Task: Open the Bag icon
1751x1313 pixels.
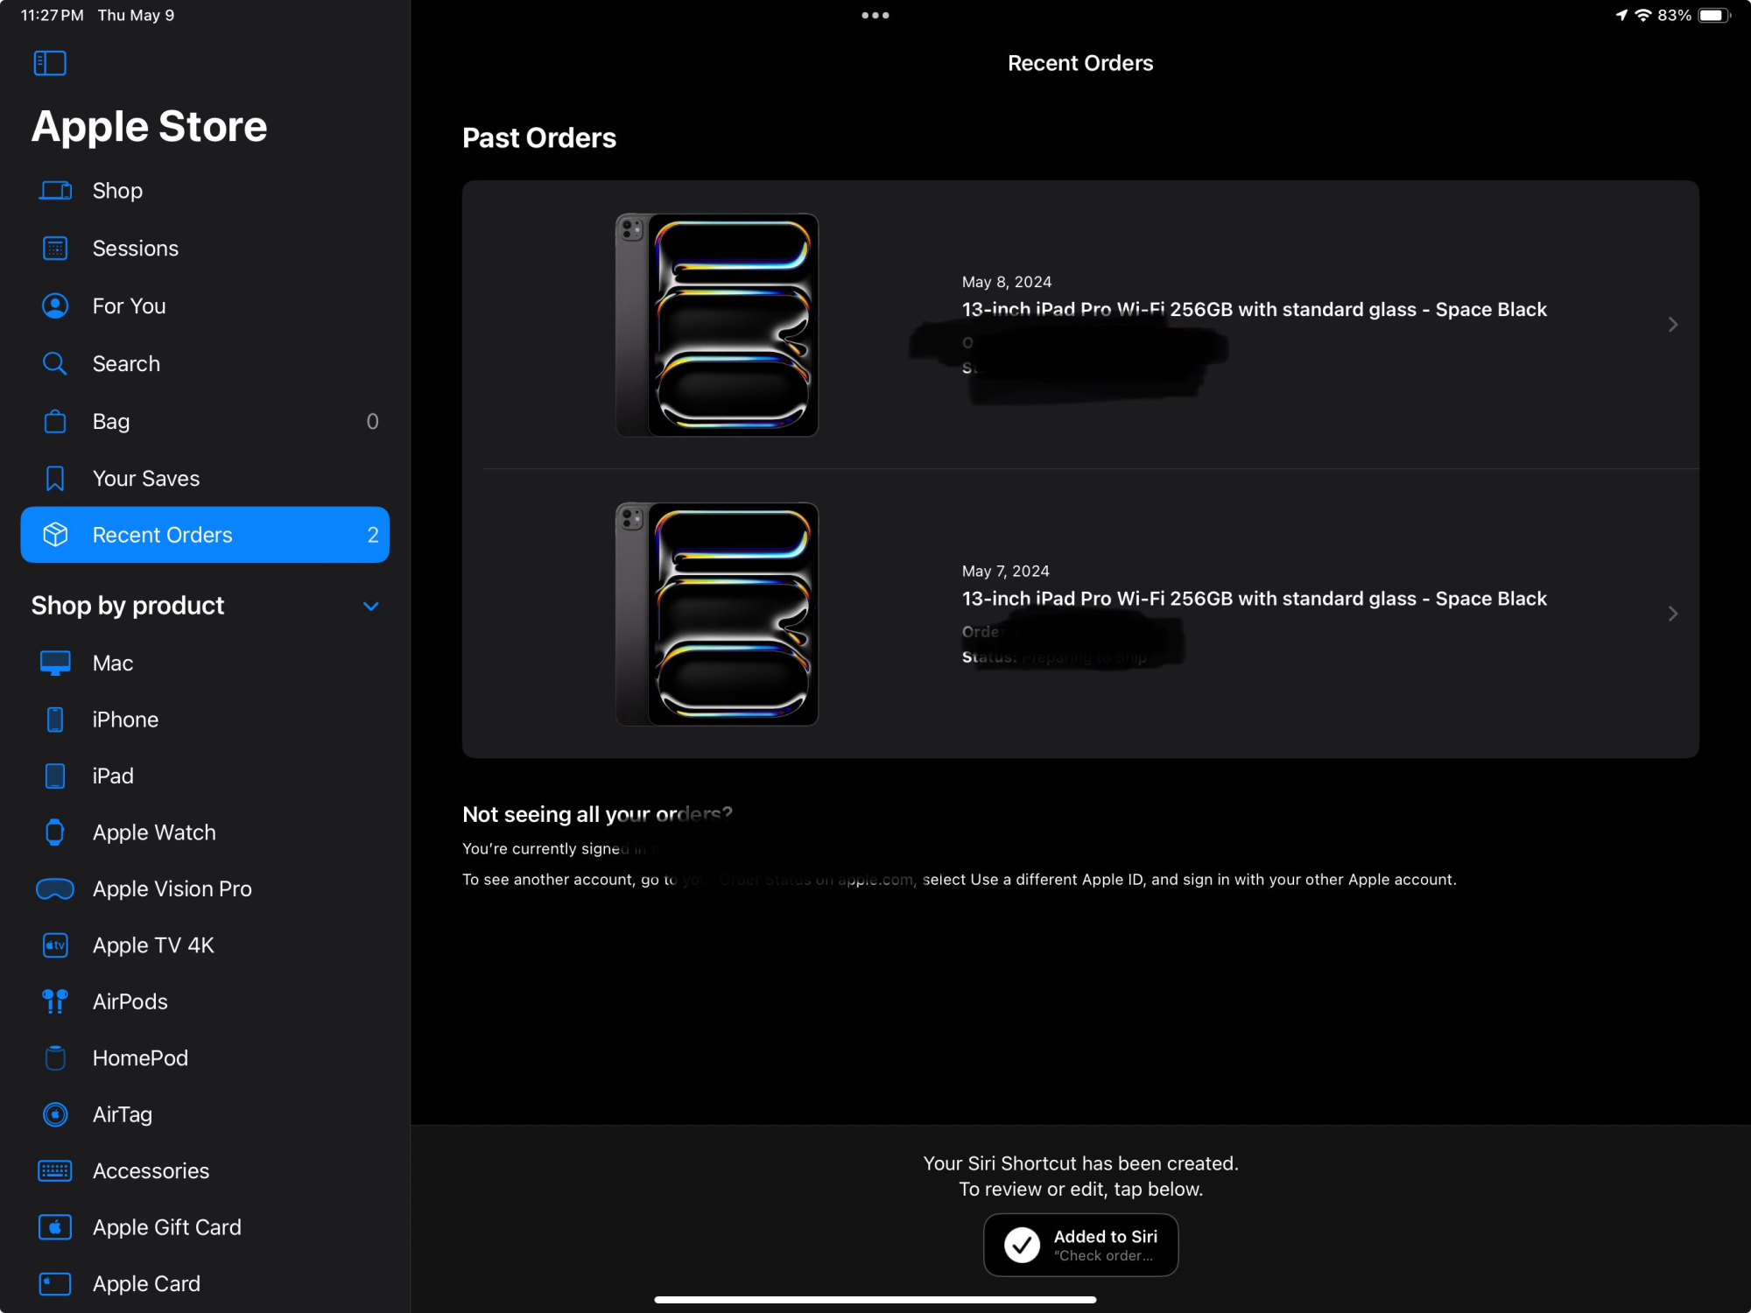Action: [55, 421]
